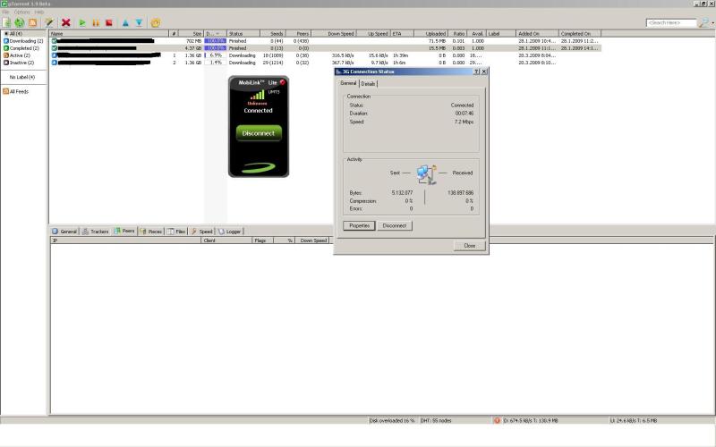Sort by the Done column header

[x=213, y=33]
